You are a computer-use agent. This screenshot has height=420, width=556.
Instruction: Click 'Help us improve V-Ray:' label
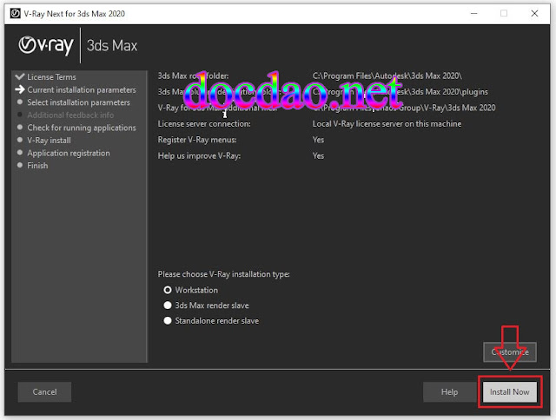coord(199,156)
